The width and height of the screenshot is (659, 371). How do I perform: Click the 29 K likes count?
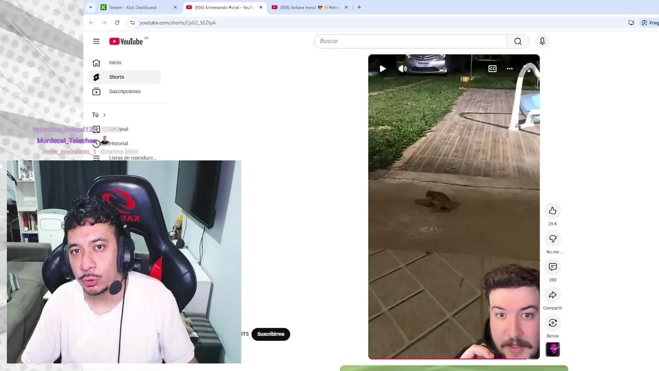(x=552, y=224)
